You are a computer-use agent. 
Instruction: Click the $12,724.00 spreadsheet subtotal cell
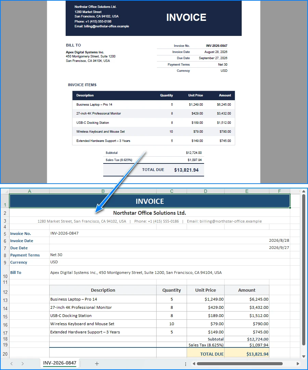pyautogui.click(x=247, y=339)
